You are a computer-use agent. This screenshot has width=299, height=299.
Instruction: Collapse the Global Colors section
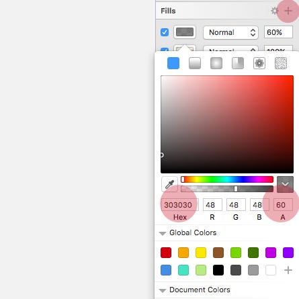[163, 233]
